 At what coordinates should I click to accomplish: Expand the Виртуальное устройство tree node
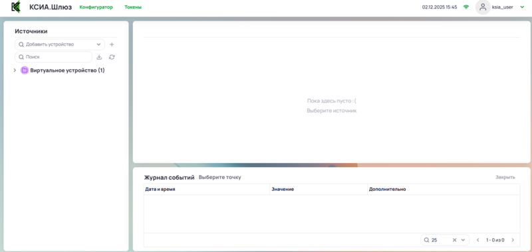point(15,70)
